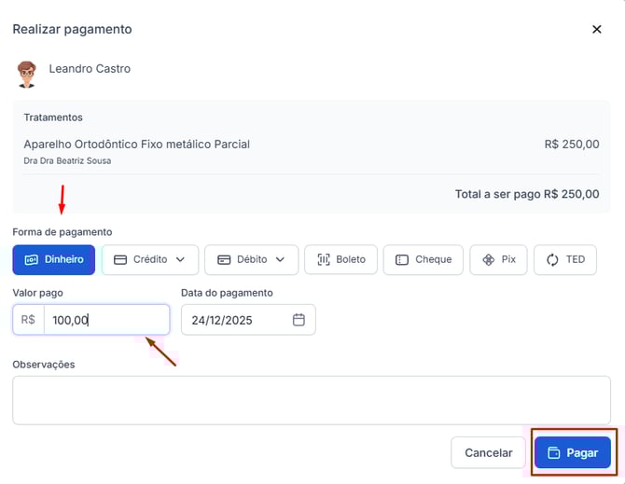Click the cheque icon on Cheque button
Image resolution: width=625 pixels, height=484 pixels.
[x=402, y=259]
